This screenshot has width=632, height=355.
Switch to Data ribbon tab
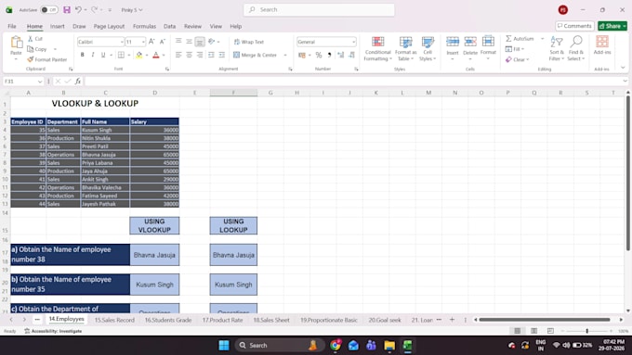tap(169, 26)
